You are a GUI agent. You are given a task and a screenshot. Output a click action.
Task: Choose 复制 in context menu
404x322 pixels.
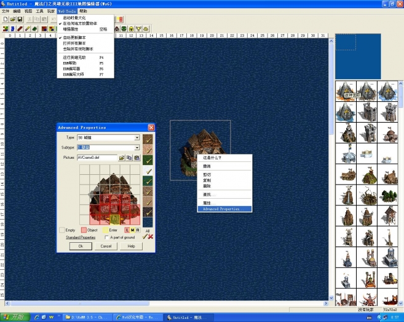tap(224, 180)
